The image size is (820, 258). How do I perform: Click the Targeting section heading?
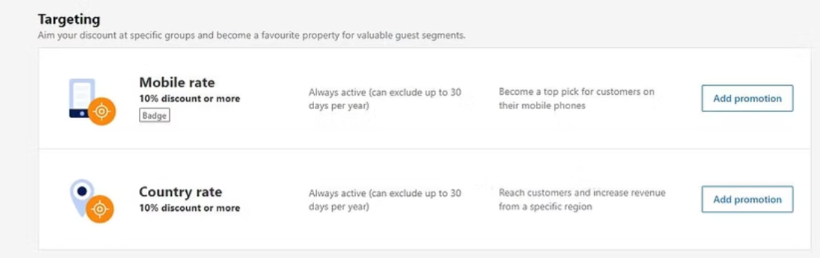click(x=69, y=20)
